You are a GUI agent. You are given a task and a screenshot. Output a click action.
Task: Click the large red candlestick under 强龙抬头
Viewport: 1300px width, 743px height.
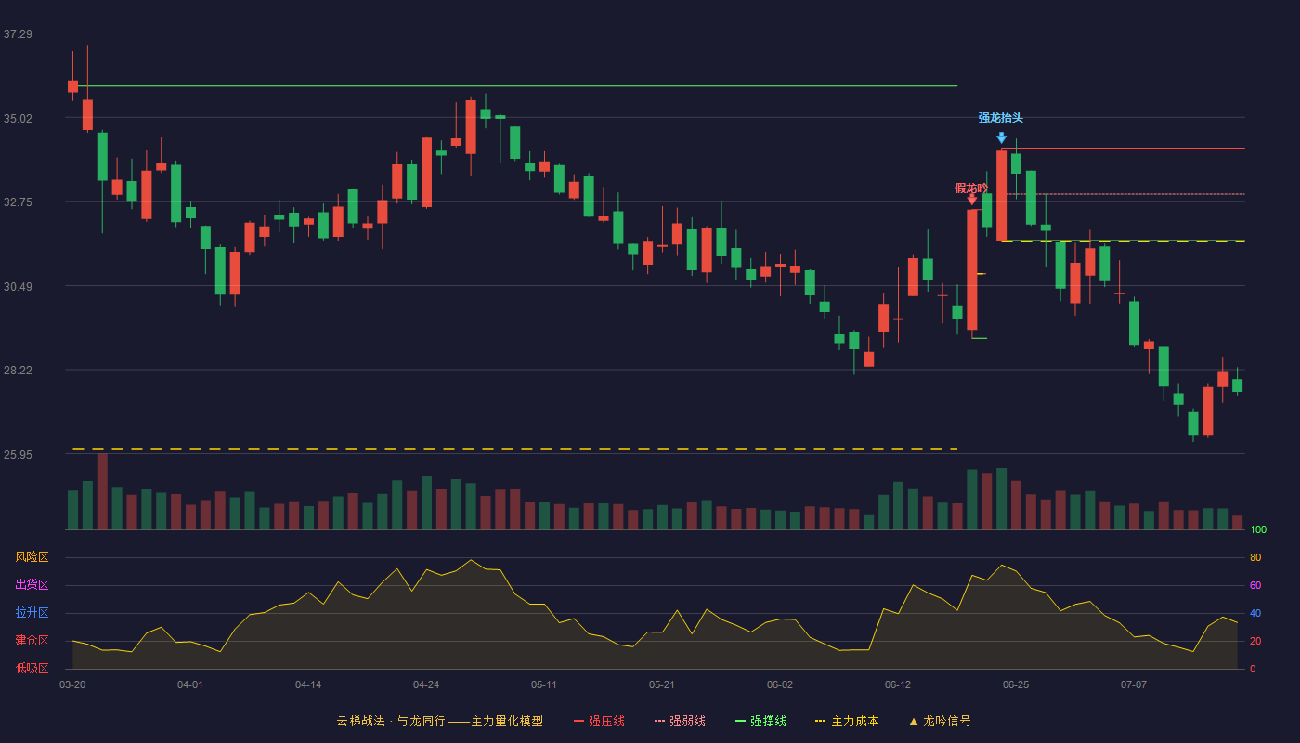(x=1001, y=195)
